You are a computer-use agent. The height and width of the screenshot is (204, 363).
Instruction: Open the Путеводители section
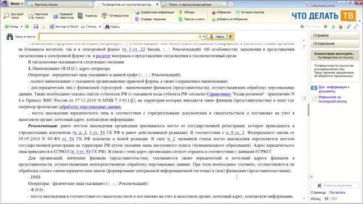(x=115, y=16)
